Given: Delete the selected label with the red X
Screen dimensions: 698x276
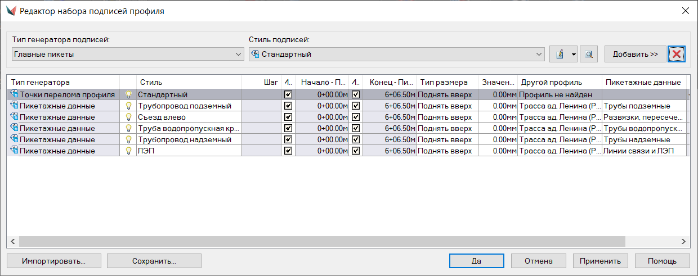Looking at the screenshot, I should point(677,55).
